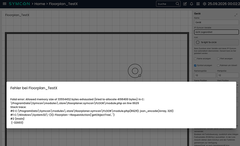Screen dimensions: 240x146
Task: Open notifications bell
Action: [x=192, y=4]
